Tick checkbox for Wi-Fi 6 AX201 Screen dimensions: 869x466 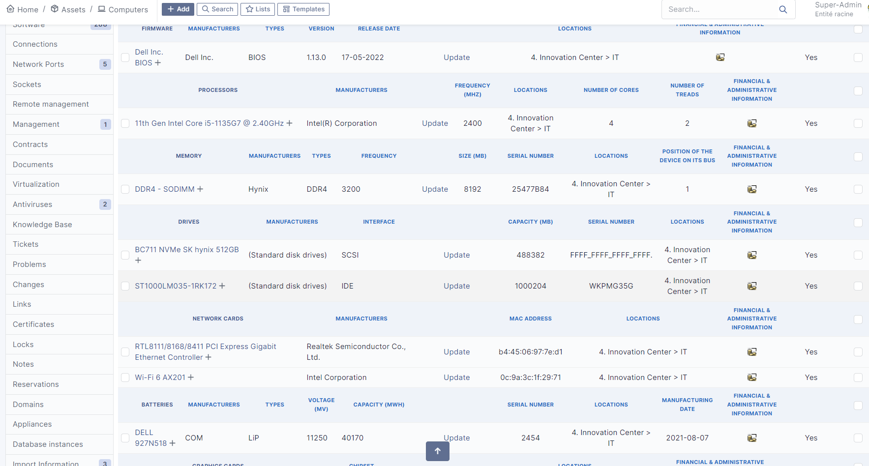click(x=125, y=378)
